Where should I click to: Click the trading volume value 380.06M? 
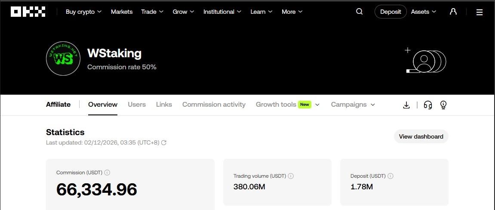tap(249, 187)
